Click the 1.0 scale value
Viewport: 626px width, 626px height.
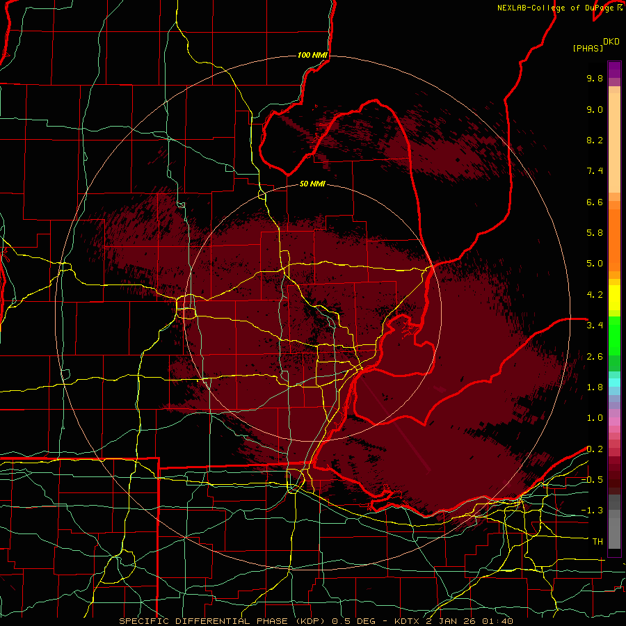[595, 418]
